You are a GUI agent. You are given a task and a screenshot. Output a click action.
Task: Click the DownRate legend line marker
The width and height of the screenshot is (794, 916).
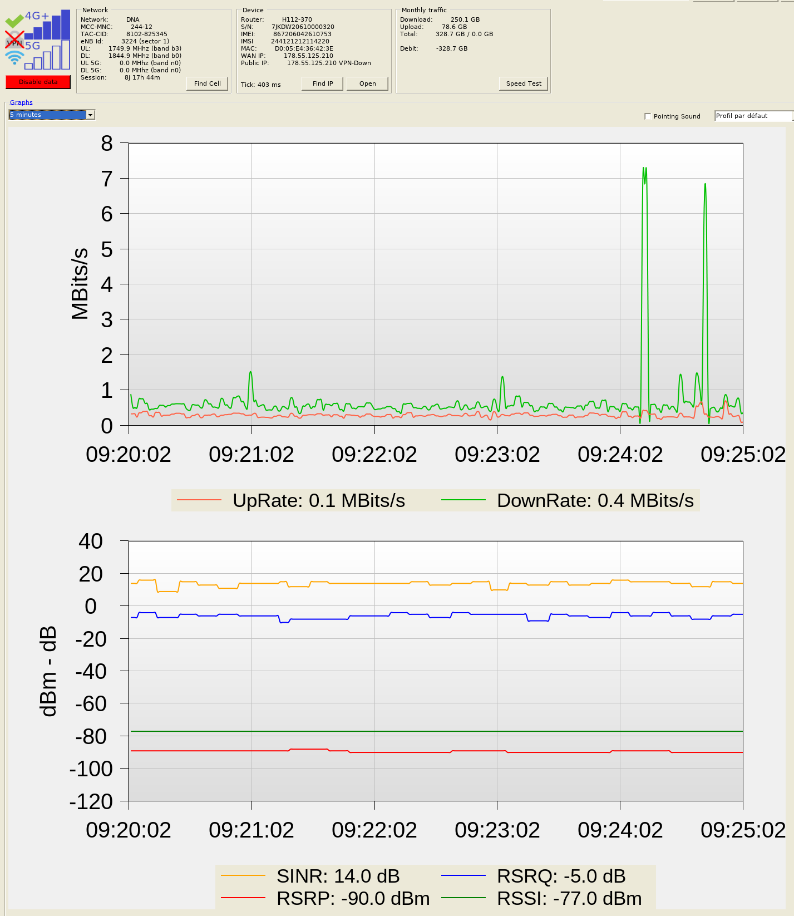[x=463, y=500]
